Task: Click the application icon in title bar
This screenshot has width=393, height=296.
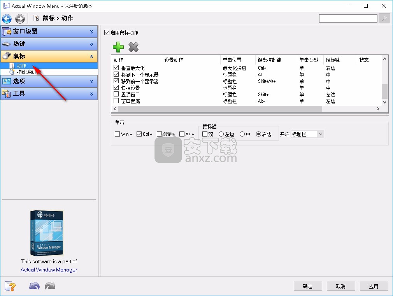Action: point(6,6)
